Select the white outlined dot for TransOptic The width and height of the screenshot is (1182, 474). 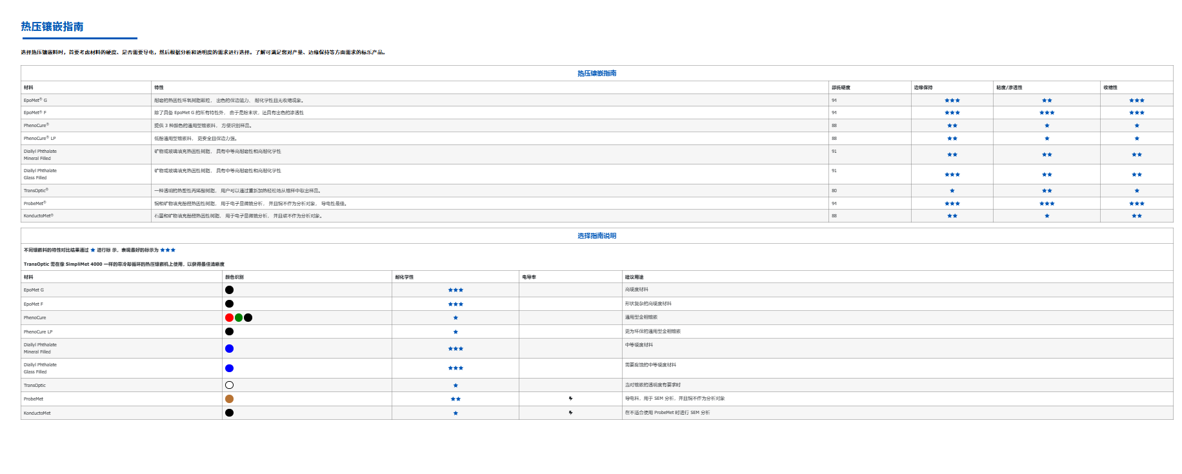click(x=229, y=385)
